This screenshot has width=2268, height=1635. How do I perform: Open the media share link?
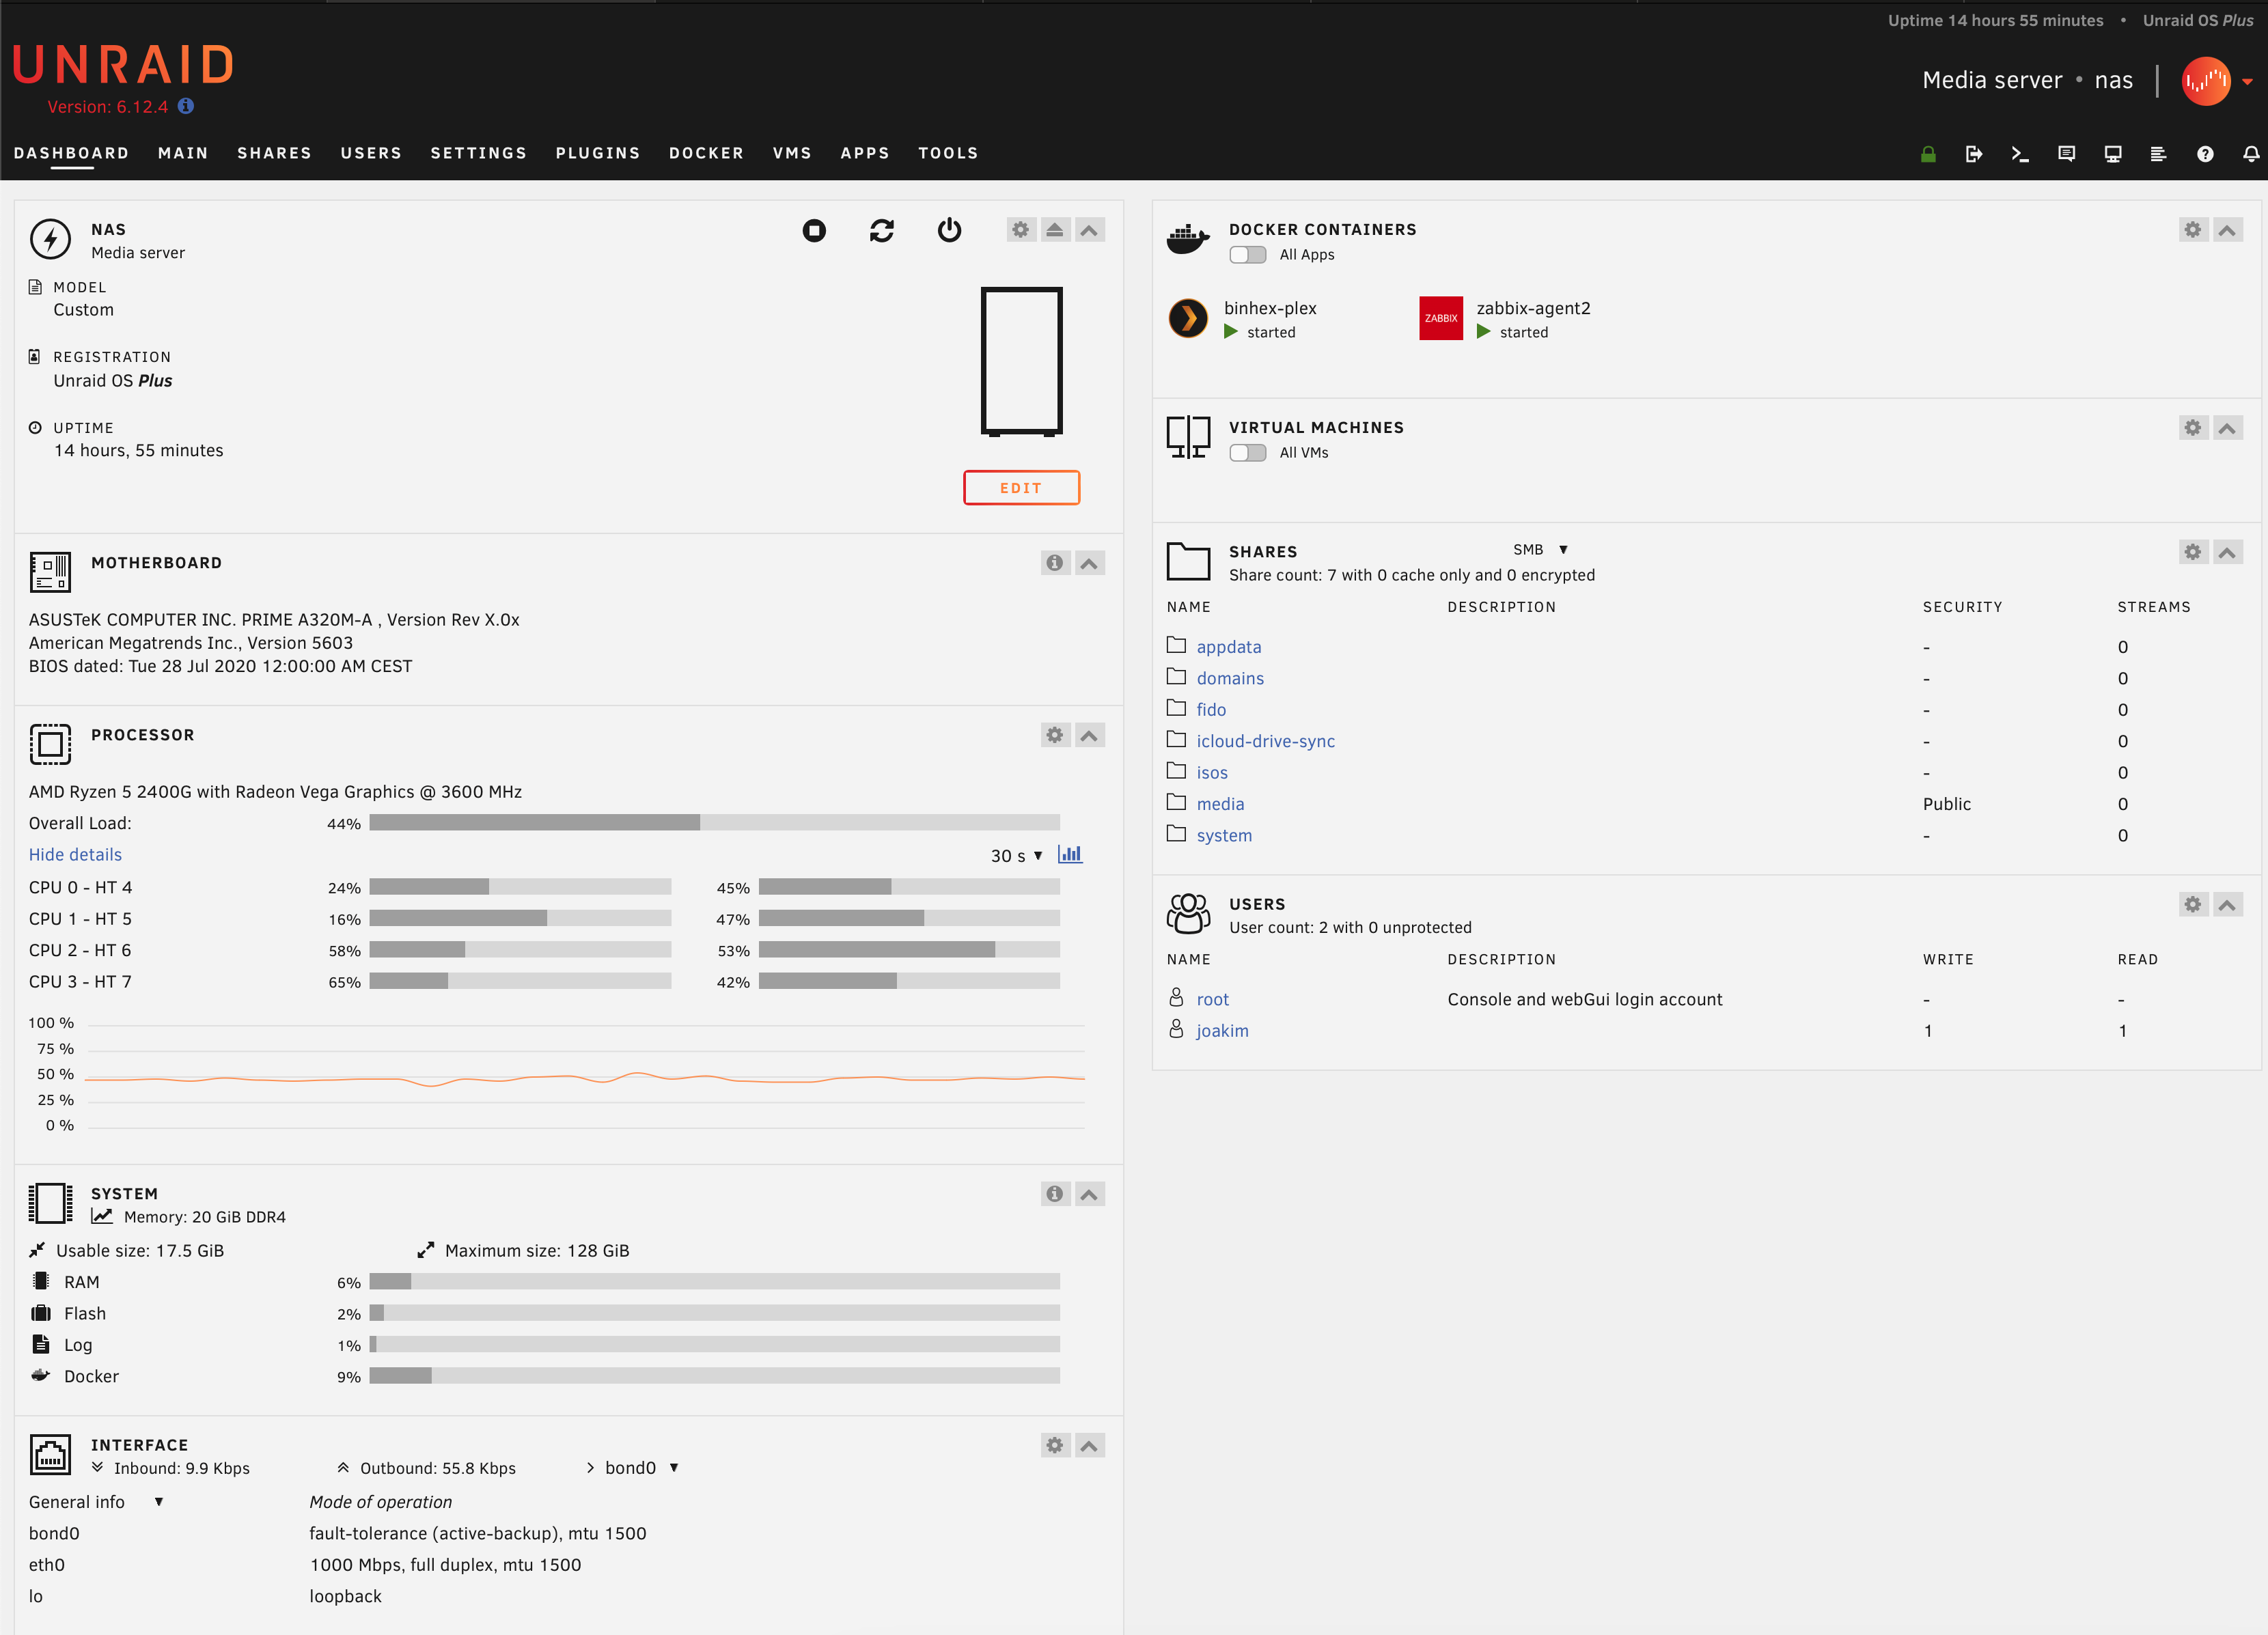1220,804
